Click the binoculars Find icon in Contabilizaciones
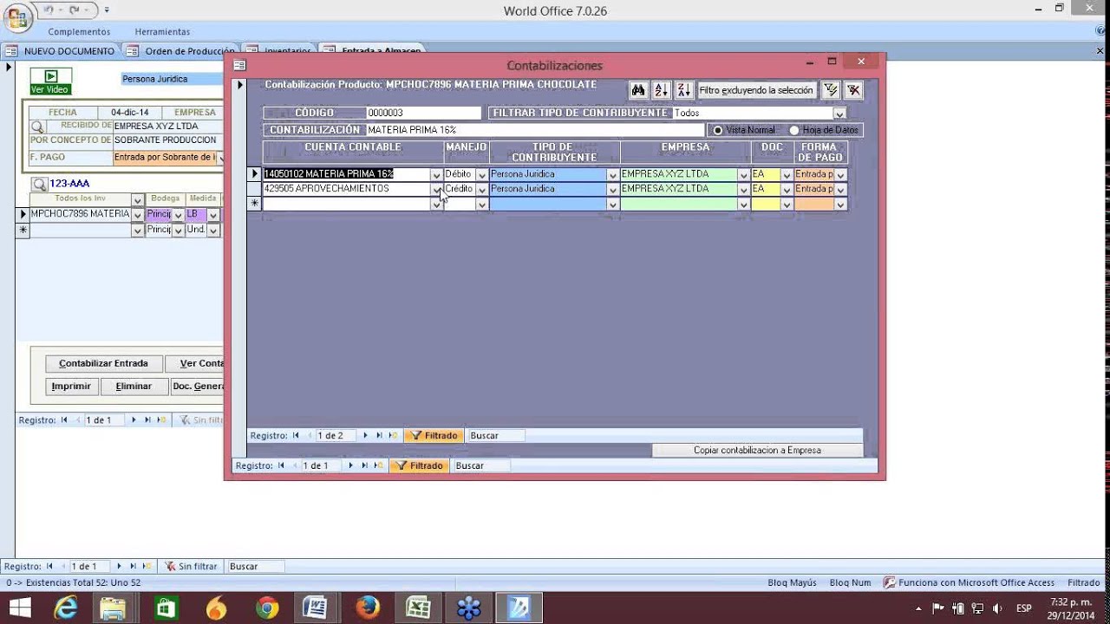Screen dimensions: 1110x624 (x=638, y=90)
